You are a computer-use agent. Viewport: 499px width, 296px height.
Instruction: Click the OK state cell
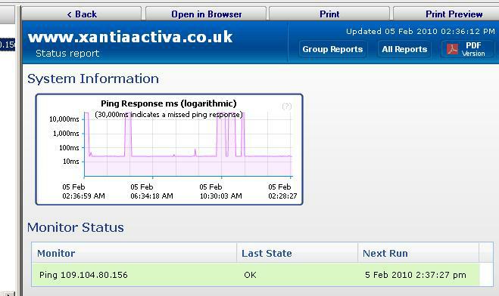coord(250,275)
